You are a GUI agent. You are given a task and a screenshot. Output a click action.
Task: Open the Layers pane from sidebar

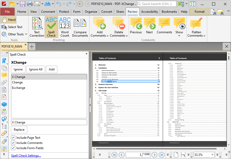tap(4, 104)
